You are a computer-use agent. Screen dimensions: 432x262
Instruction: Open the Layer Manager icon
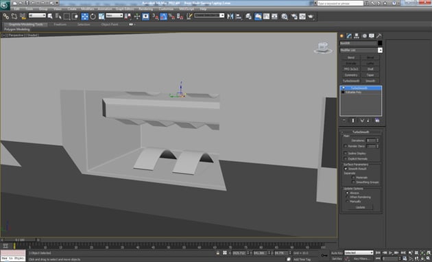point(248,16)
